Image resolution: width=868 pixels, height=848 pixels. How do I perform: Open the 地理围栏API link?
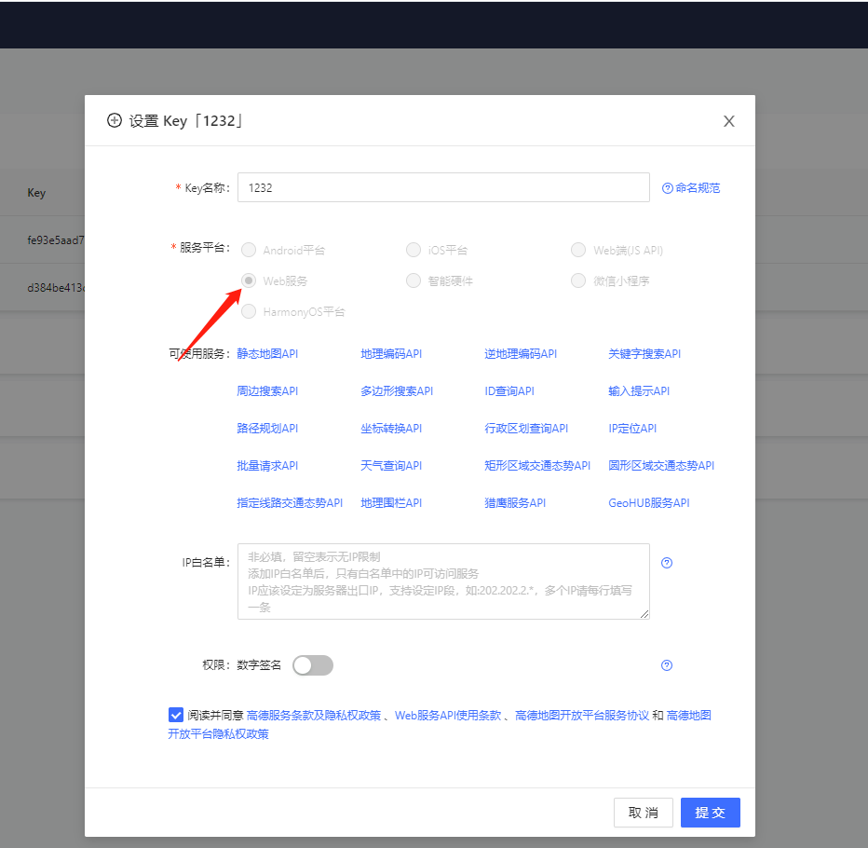click(391, 503)
